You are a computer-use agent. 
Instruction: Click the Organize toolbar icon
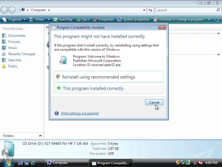point(4,19)
